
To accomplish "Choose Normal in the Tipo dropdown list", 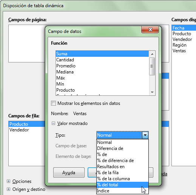I will (x=122, y=142).
